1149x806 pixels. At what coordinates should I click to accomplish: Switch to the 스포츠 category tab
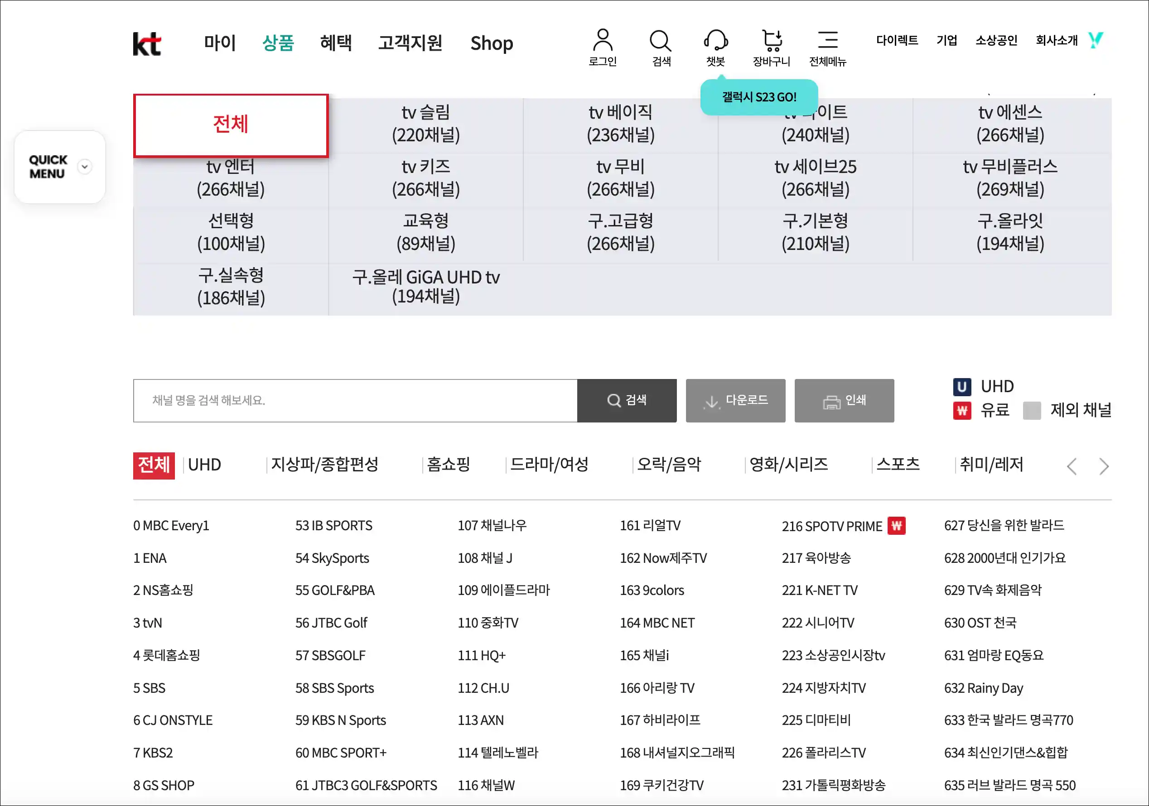point(898,465)
